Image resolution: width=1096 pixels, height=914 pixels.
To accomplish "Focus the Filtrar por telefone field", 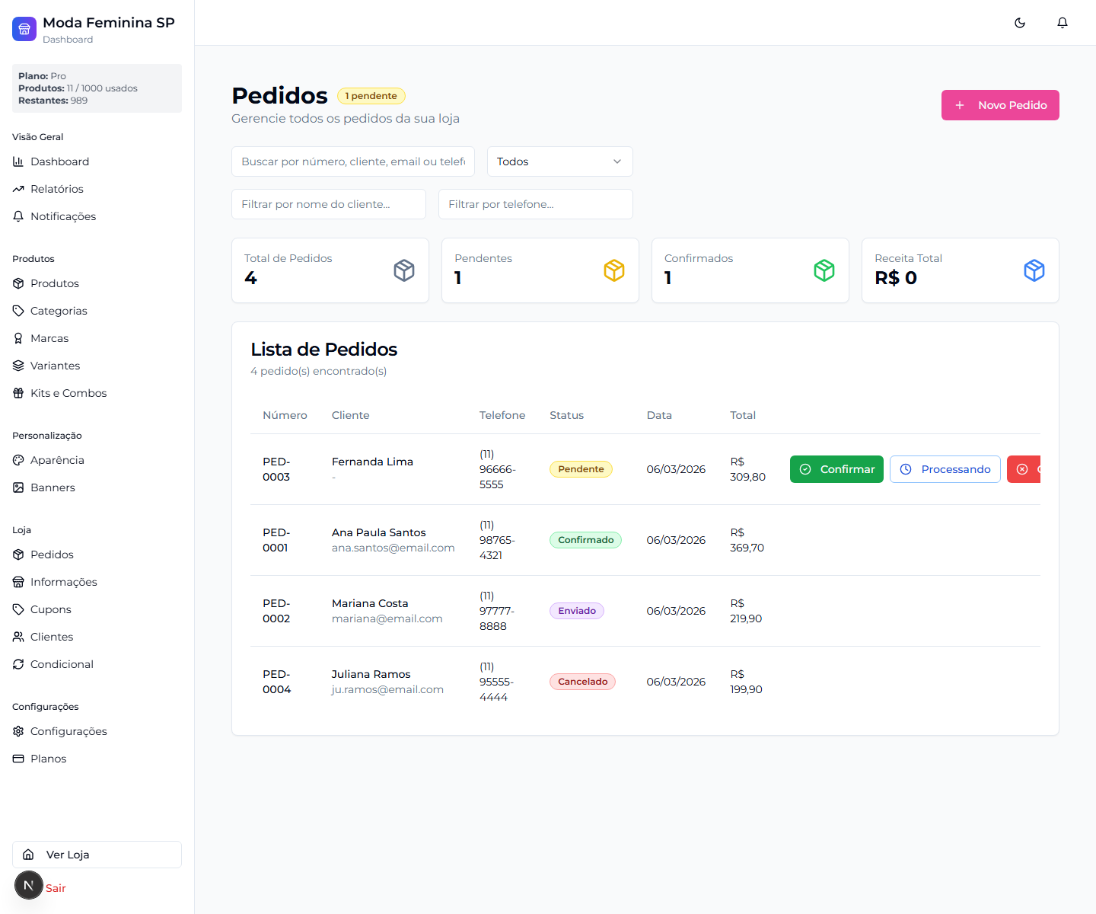I will coord(536,204).
